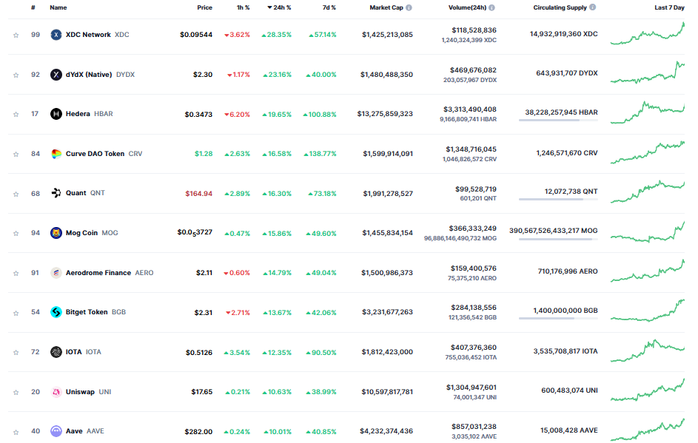Open the Aave AAVE page
This screenshot has height=443, width=698.
click(x=84, y=431)
